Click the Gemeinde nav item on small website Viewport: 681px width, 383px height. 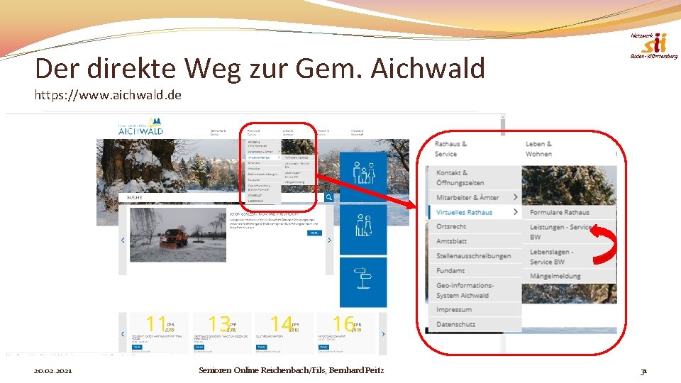[218, 132]
